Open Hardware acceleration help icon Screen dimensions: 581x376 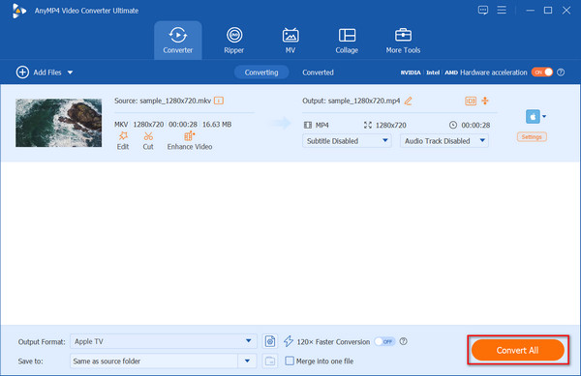click(x=561, y=72)
